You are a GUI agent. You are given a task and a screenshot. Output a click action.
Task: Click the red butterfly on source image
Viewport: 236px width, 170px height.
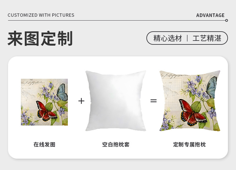(46, 111)
